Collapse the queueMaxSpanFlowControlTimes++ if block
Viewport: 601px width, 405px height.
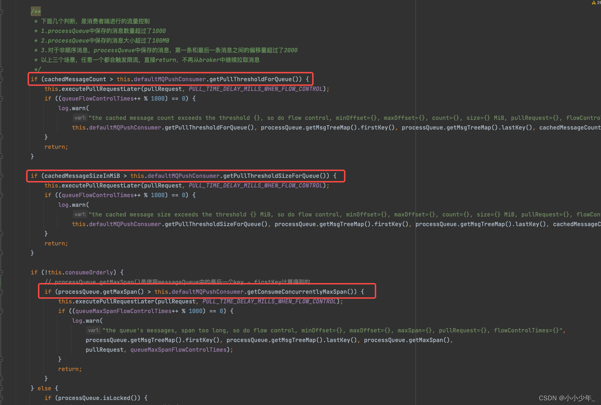coord(1,311)
